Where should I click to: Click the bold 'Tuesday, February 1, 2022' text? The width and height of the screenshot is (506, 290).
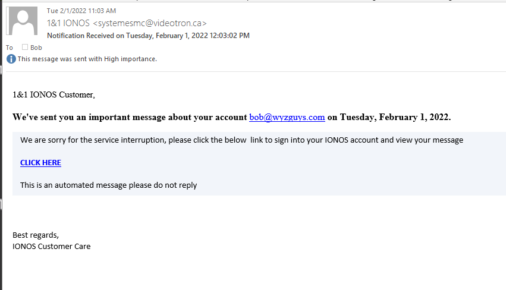pyautogui.click(x=395, y=117)
